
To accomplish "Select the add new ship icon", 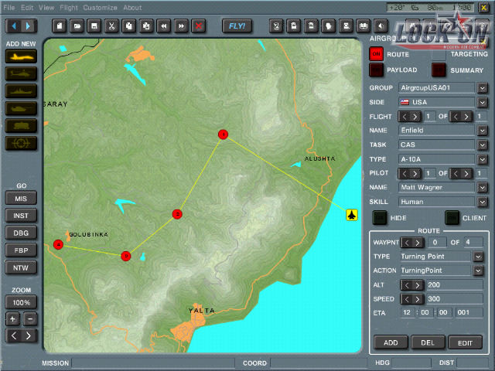I will (x=21, y=91).
